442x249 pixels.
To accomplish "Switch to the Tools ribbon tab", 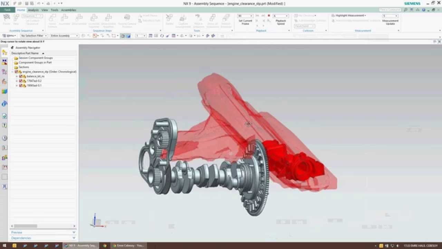I will [x=55, y=10].
